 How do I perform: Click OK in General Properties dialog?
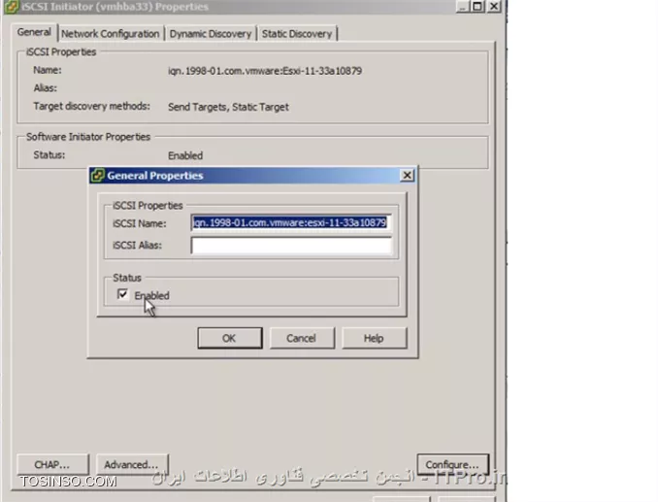click(x=230, y=338)
